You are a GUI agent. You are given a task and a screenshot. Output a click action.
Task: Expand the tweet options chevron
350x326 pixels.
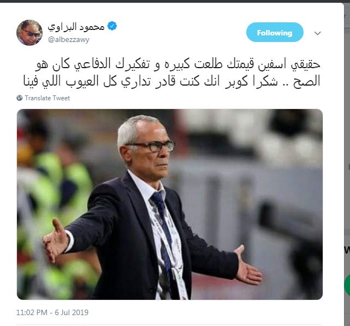point(317,33)
